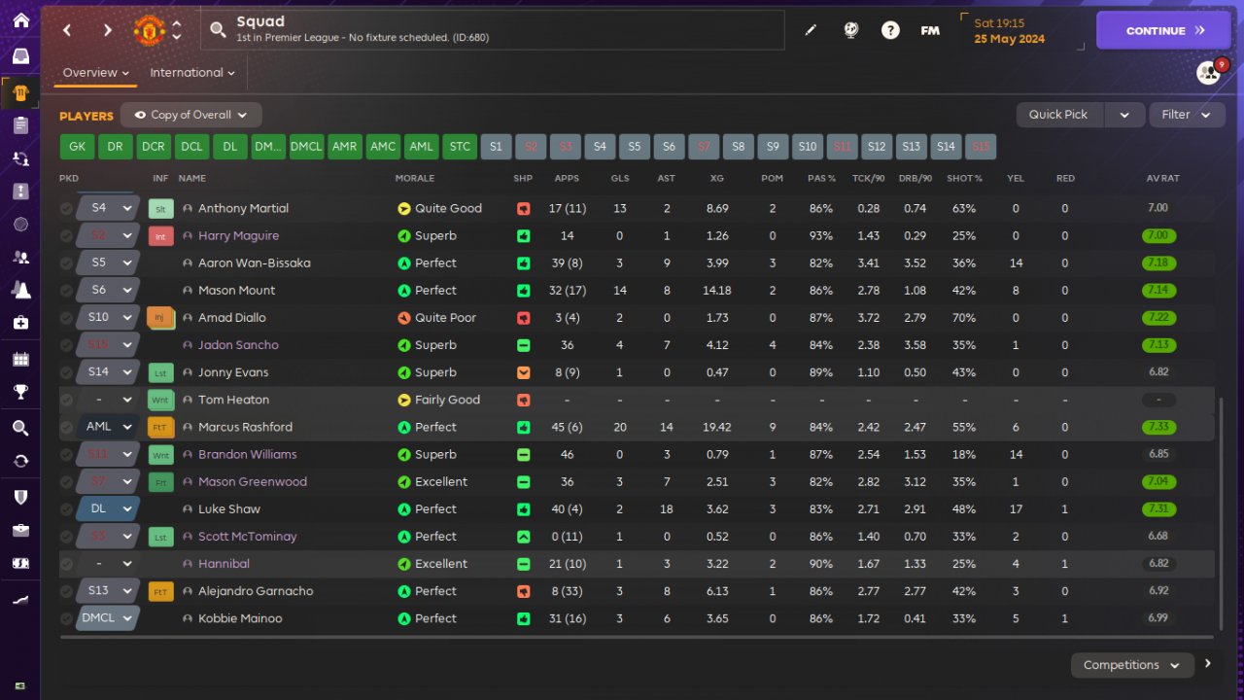Toggle the pick circle for Aaron Wan-Bissaka

tap(66, 263)
